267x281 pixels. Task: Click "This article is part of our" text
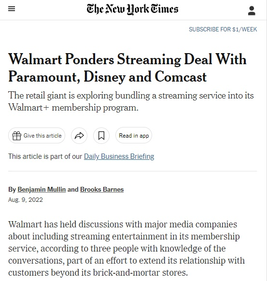45,156
